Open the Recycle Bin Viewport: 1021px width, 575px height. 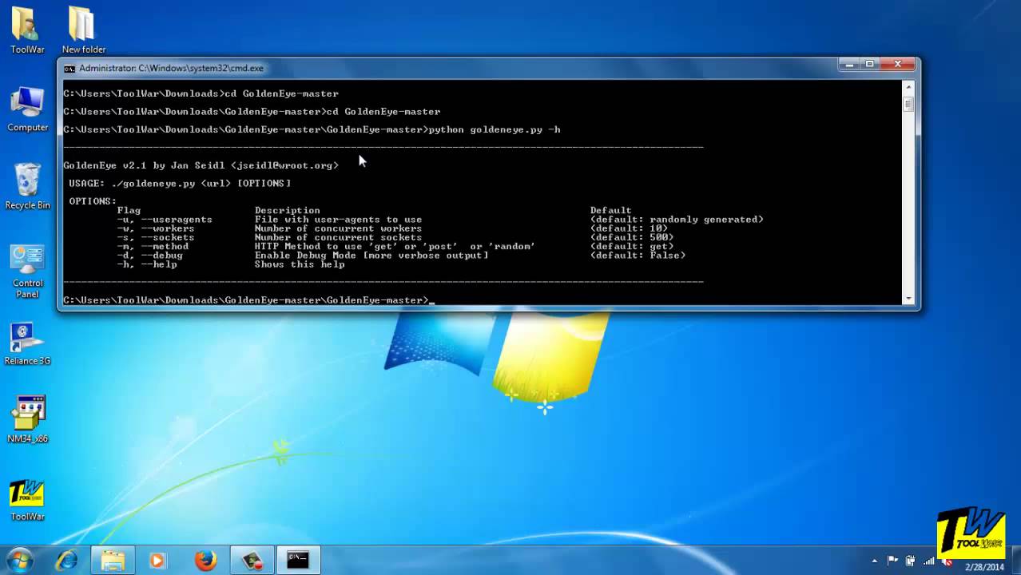coord(27,186)
